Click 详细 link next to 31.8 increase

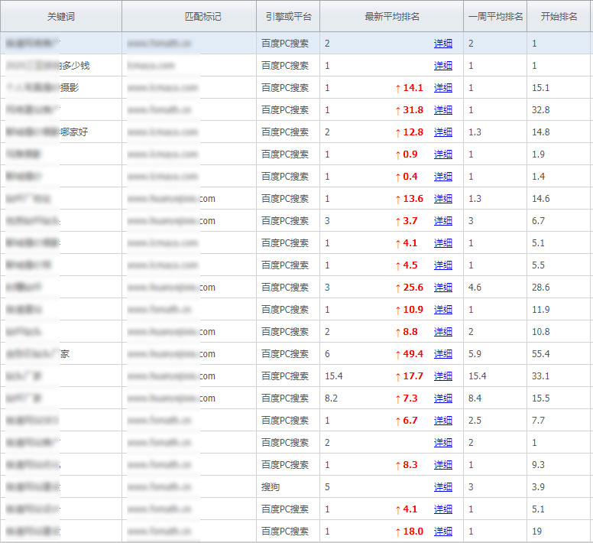pos(443,110)
